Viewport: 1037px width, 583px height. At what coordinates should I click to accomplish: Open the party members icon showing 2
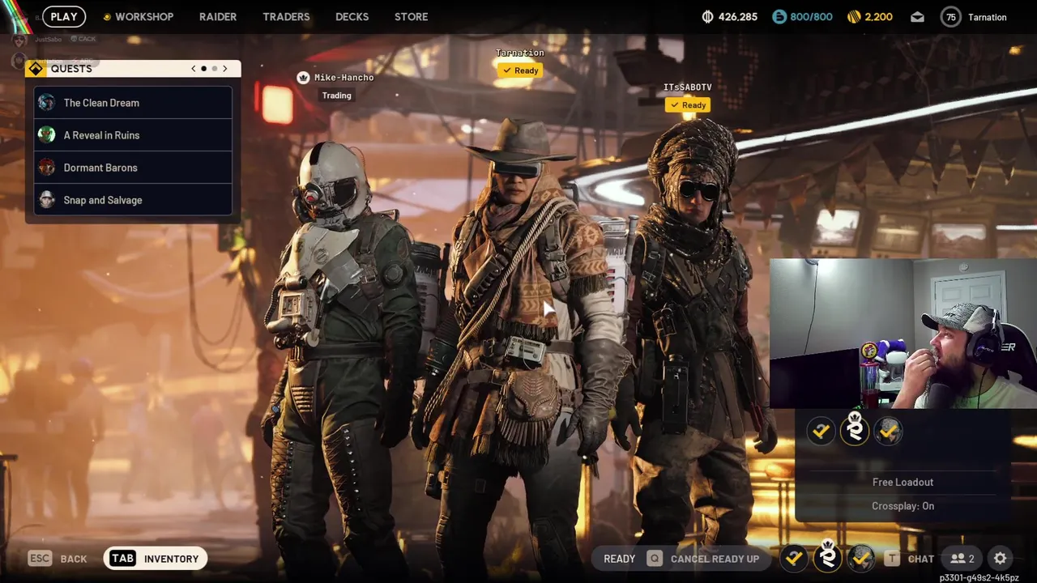pyautogui.click(x=962, y=559)
